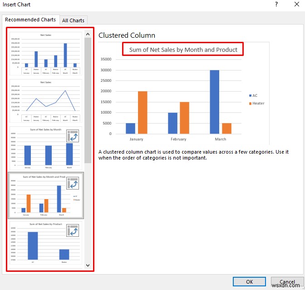Select the Sum of Net Sales by Month thumbnail

(x=46, y=148)
